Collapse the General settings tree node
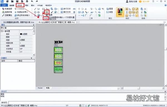This screenshot has width=167, height=107. coord(2,31)
